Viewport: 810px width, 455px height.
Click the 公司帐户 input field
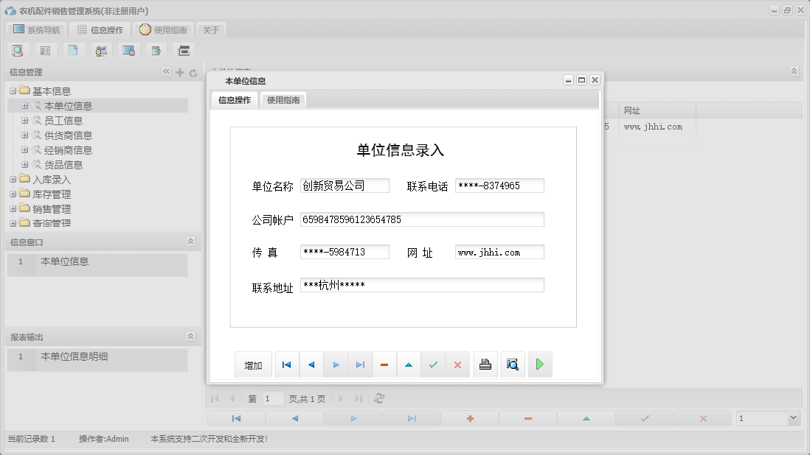[x=420, y=219]
